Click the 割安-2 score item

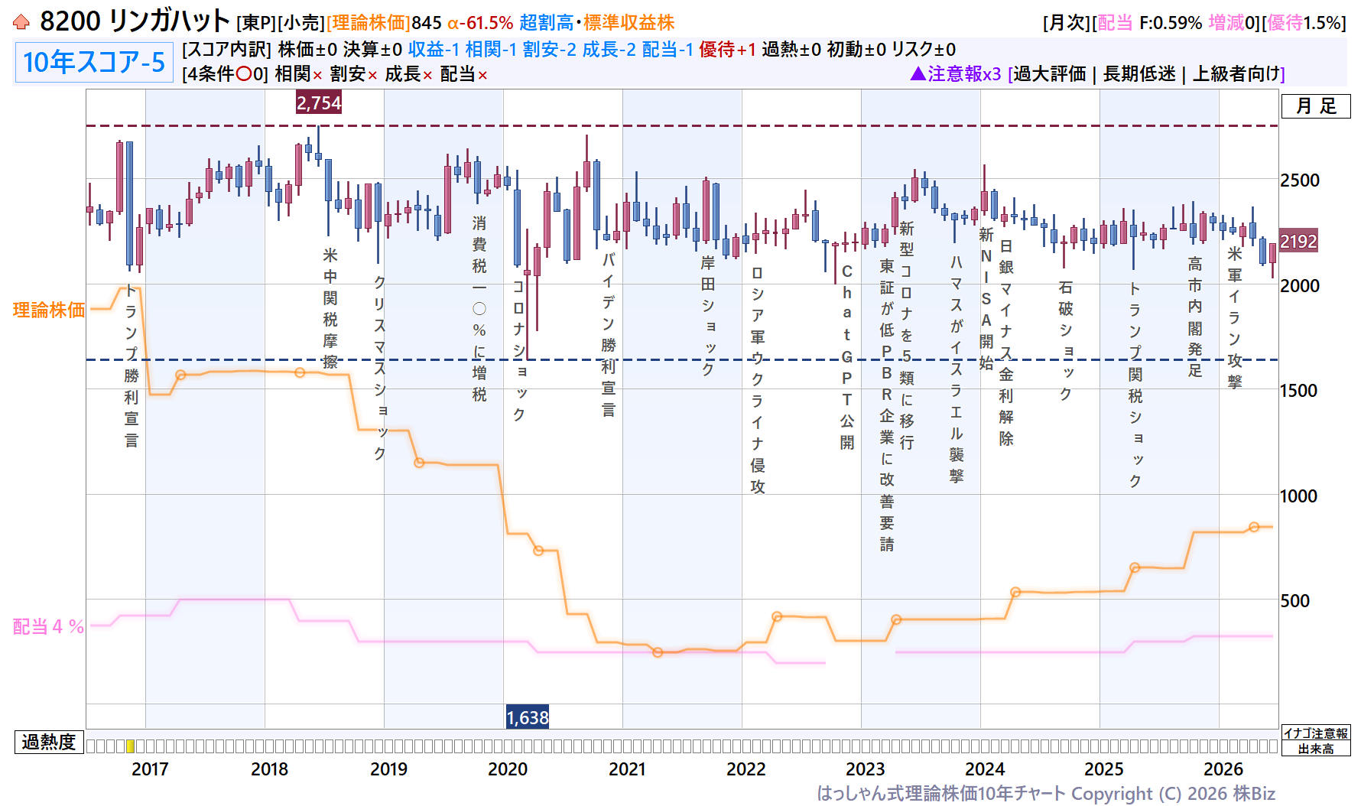(550, 50)
